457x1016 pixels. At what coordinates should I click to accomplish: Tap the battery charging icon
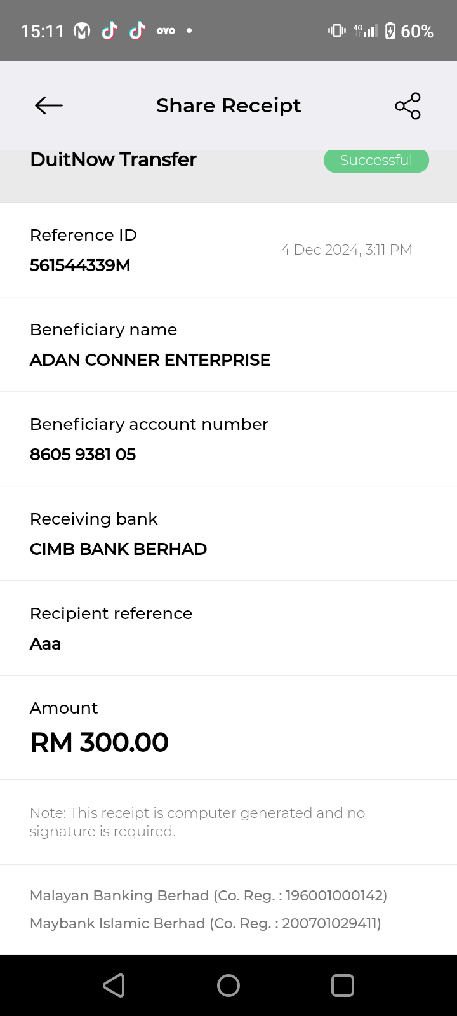(x=390, y=30)
